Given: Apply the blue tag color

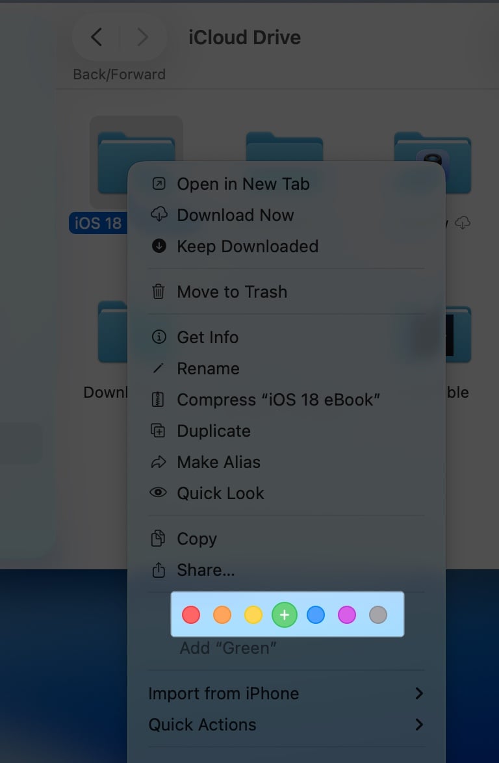Looking at the screenshot, I should [x=316, y=615].
